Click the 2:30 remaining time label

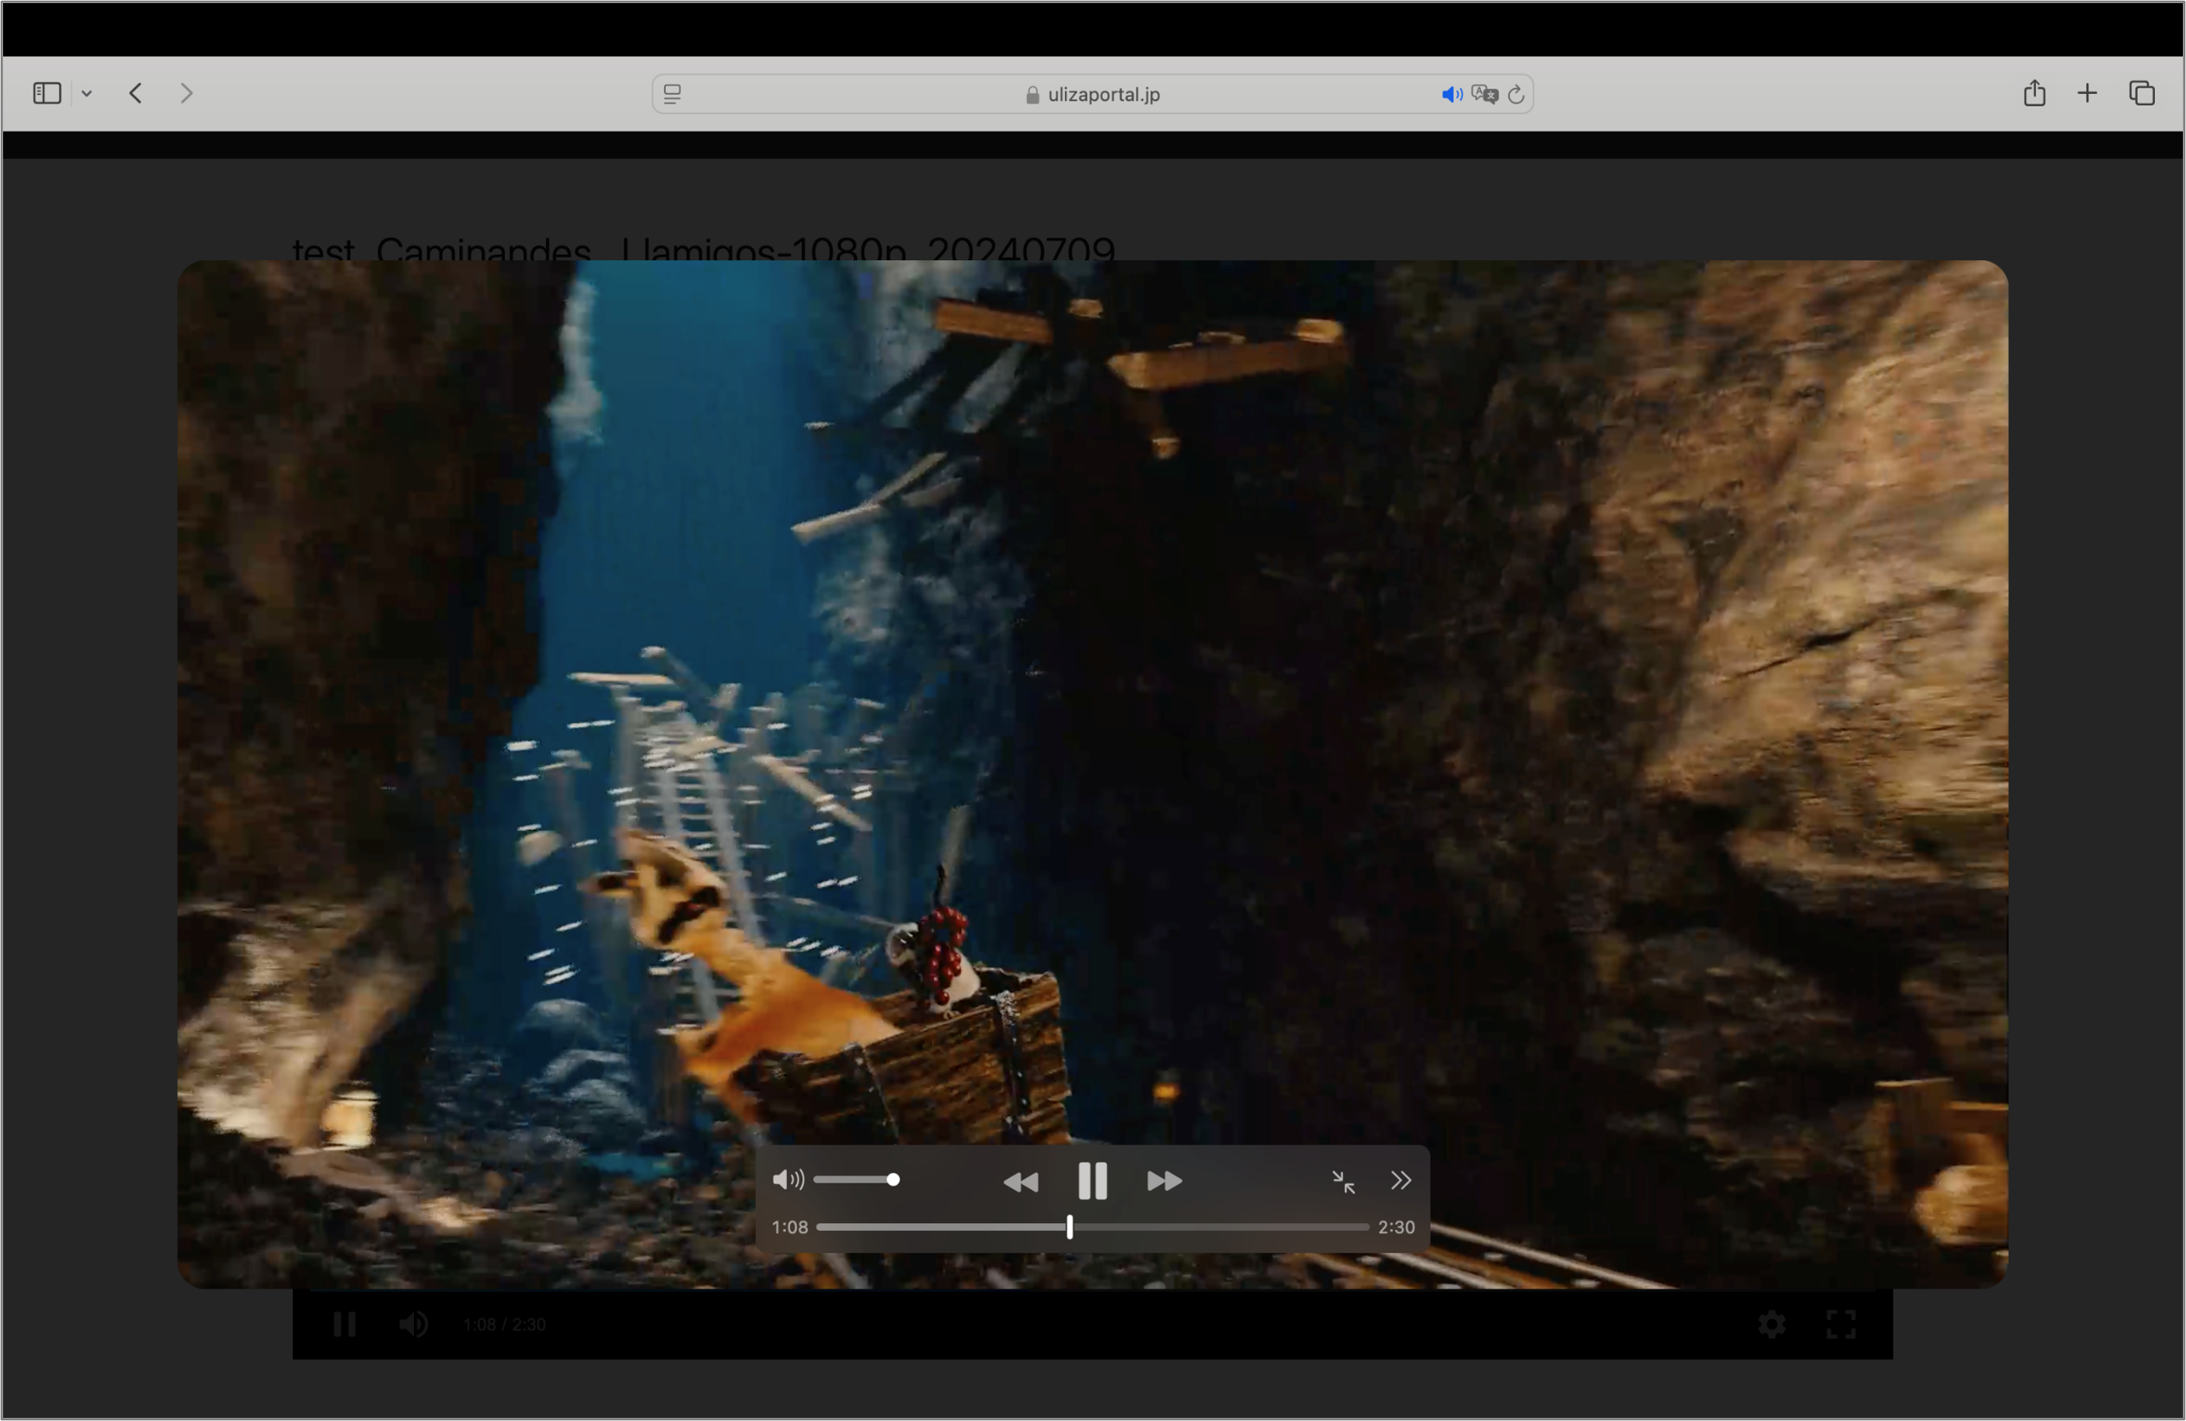[x=1396, y=1228]
